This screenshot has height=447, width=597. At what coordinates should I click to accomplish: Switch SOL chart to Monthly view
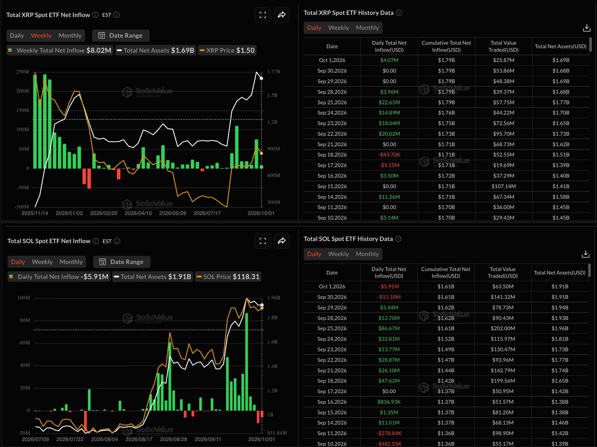pos(71,262)
